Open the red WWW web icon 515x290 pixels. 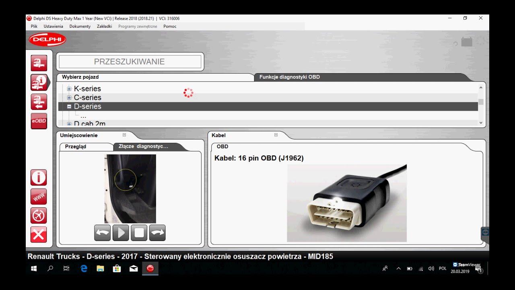tap(39, 197)
